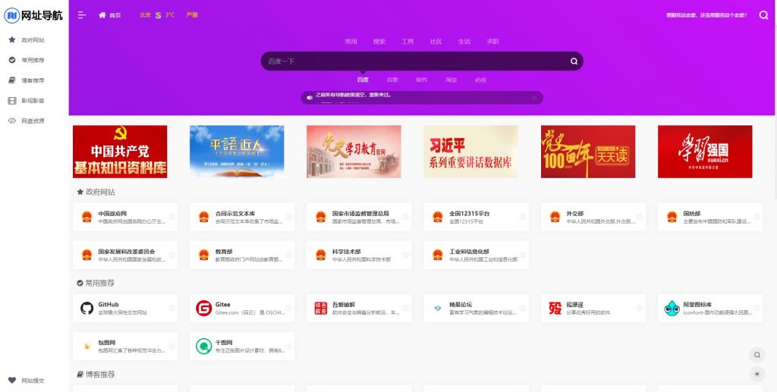Click the 阿里图标库 mascot icon

click(672, 309)
